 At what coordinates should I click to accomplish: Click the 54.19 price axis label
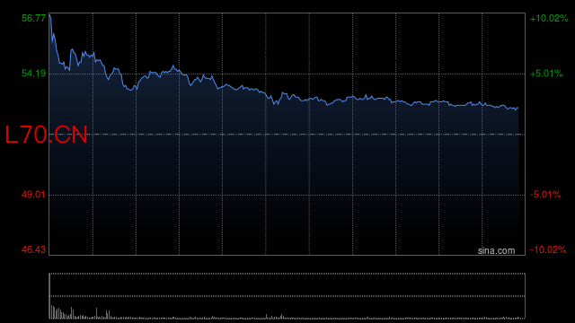click(34, 74)
